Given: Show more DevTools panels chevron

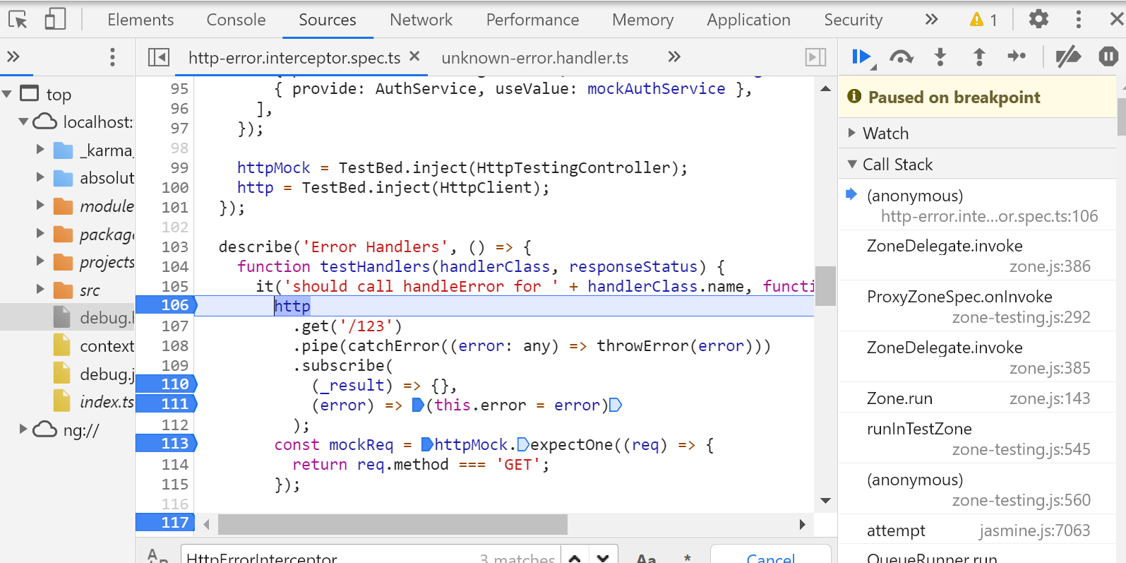Looking at the screenshot, I should (x=931, y=19).
